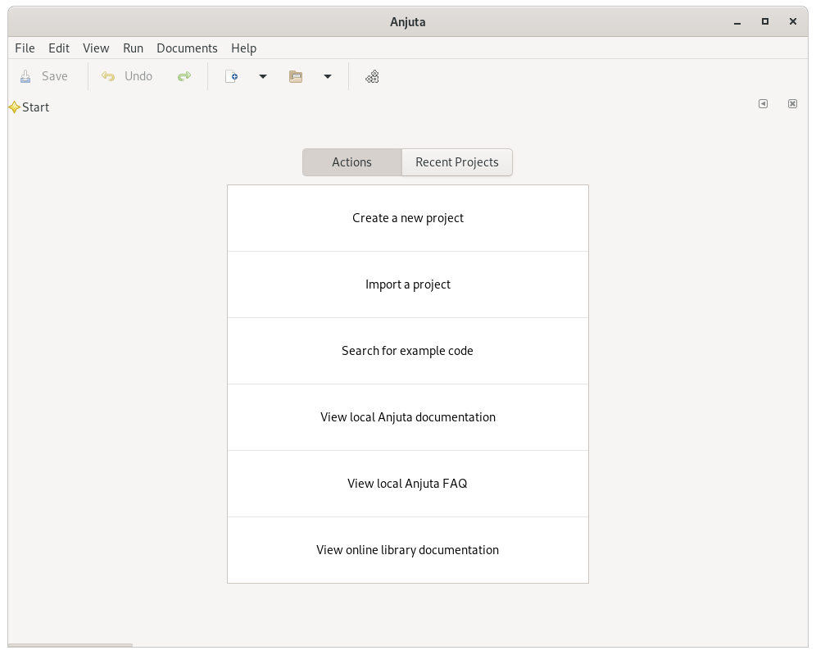Image resolution: width=816 pixels, height=655 pixels.
Task: Close the Anjuta window
Action: point(792,21)
